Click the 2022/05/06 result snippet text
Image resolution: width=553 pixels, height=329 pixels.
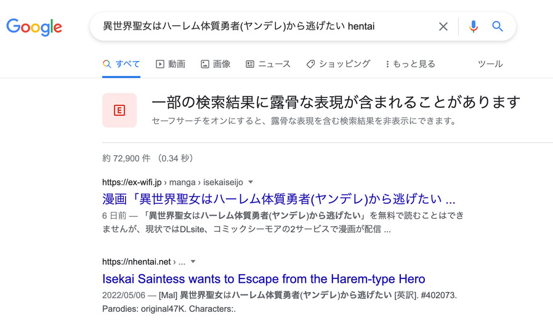click(280, 302)
